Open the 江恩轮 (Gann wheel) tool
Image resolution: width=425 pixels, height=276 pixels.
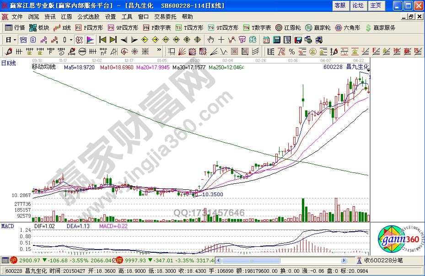[288, 28]
